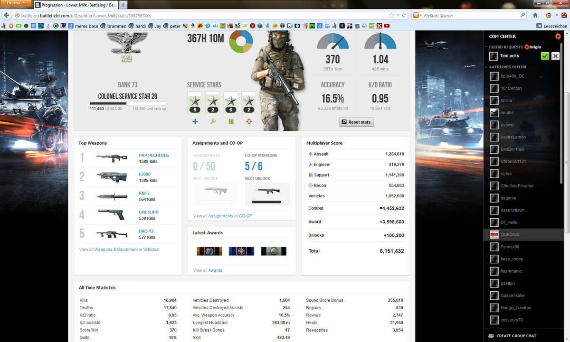The width and height of the screenshot is (570, 342).
Task: Open Anu8is friend avatar in friends list
Action: coord(494,112)
